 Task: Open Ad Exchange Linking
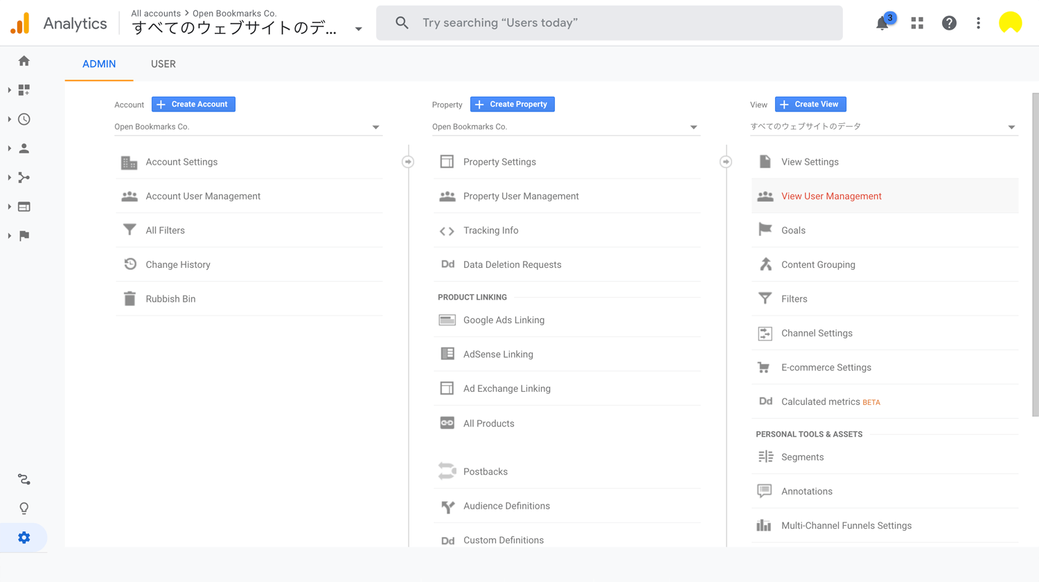tap(507, 389)
